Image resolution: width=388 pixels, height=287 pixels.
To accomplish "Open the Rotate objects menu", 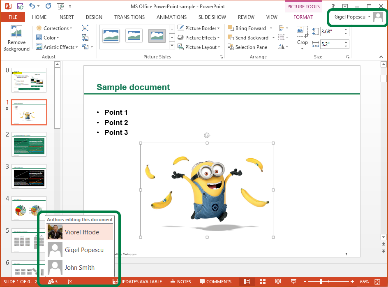I will click(283, 47).
